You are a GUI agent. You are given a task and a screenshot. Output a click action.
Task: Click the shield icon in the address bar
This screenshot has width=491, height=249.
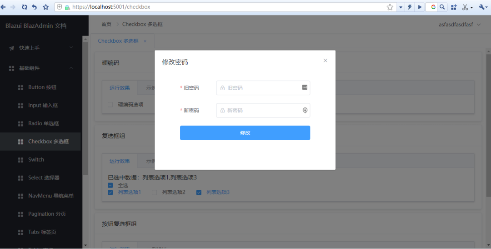tap(60, 7)
